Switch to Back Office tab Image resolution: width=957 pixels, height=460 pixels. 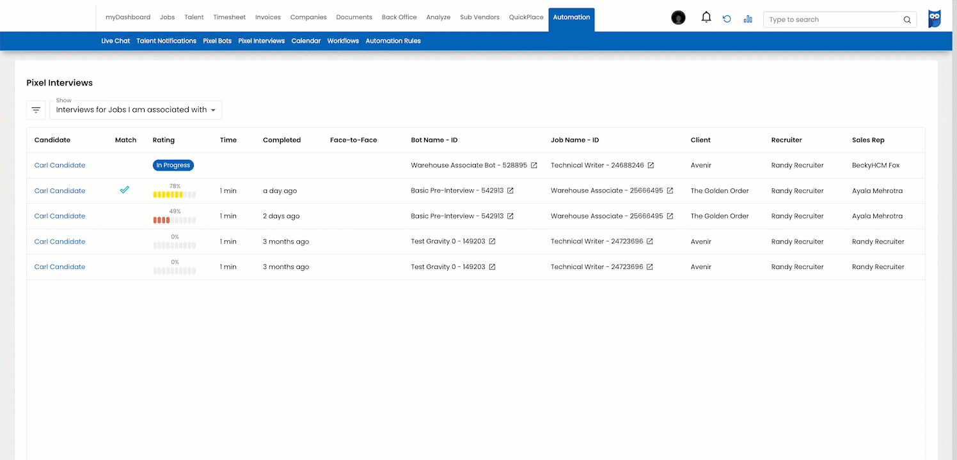click(x=399, y=17)
